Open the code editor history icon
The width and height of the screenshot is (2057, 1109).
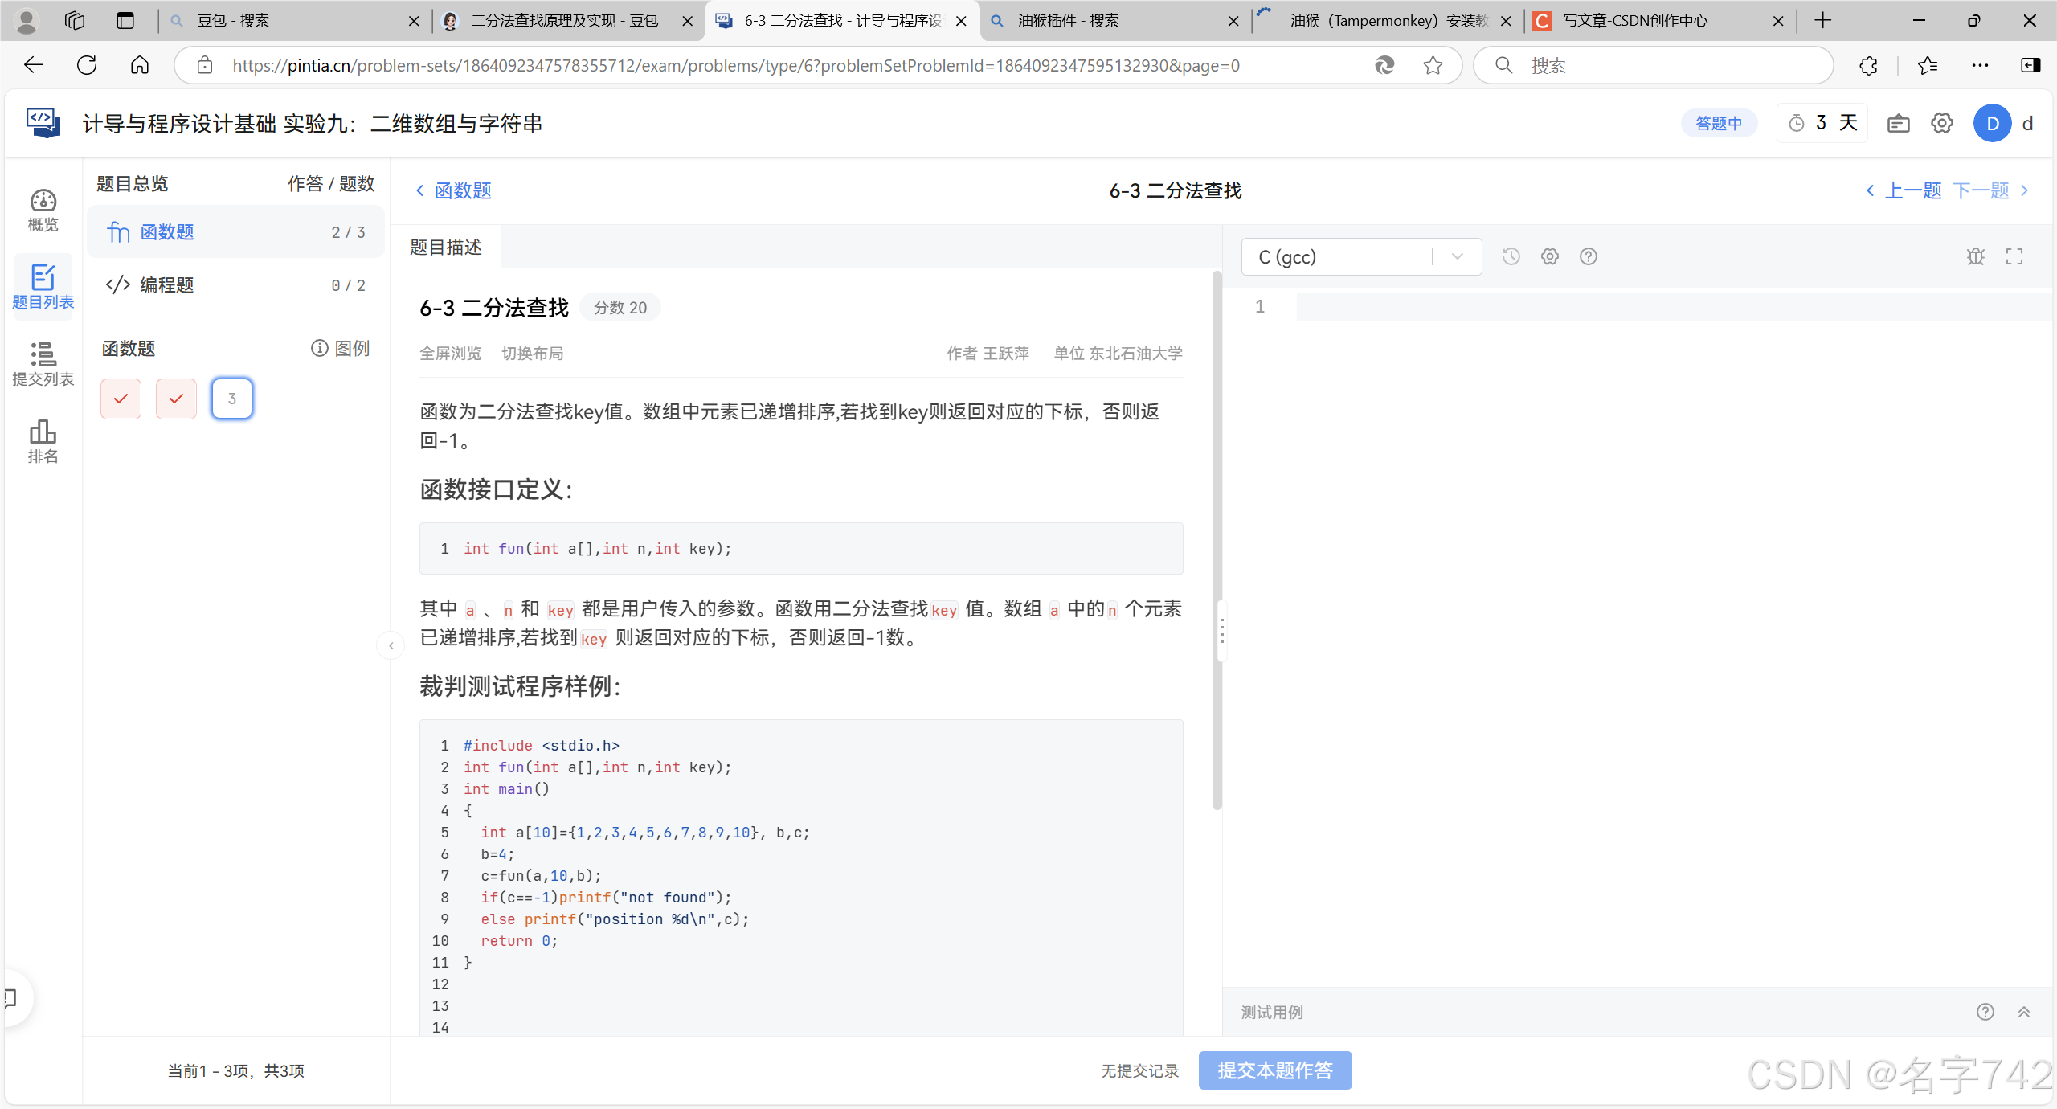click(x=1510, y=256)
